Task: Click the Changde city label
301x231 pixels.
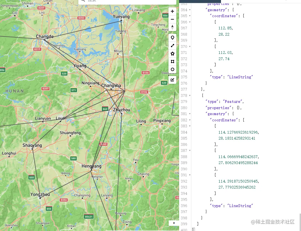Action: (45, 36)
